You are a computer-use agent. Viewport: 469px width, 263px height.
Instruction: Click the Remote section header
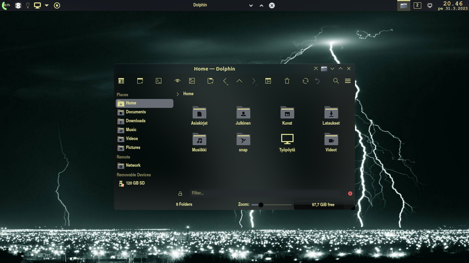(x=123, y=157)
